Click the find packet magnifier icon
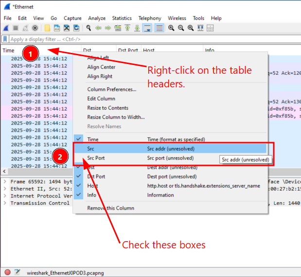 (89, 28)
